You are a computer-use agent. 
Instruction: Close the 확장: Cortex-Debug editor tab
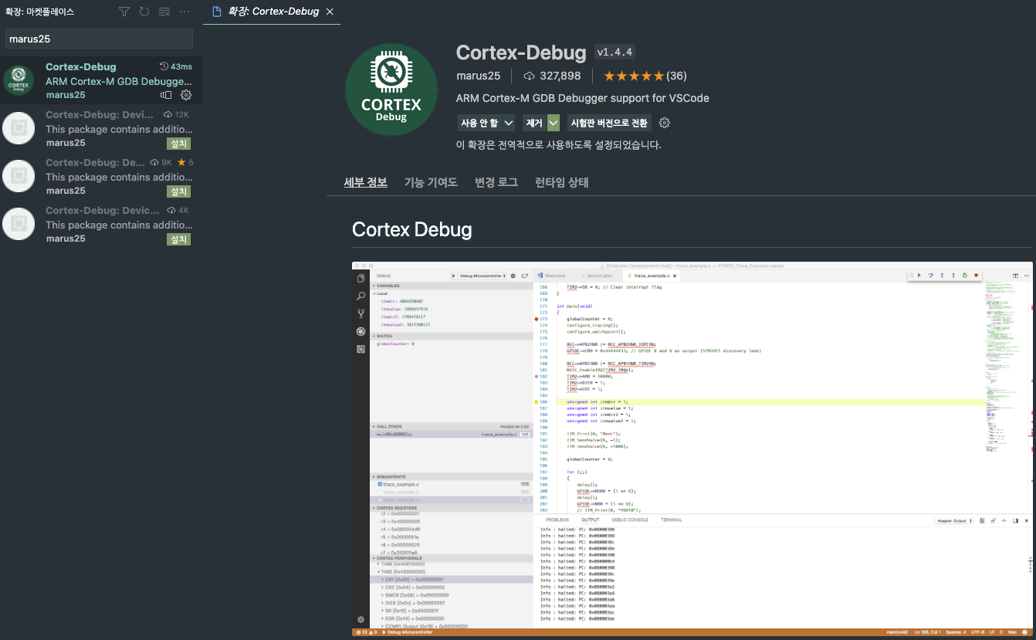point(330,12)
